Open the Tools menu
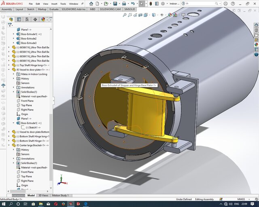Screen dimensions: 259x207 point(63,4)
